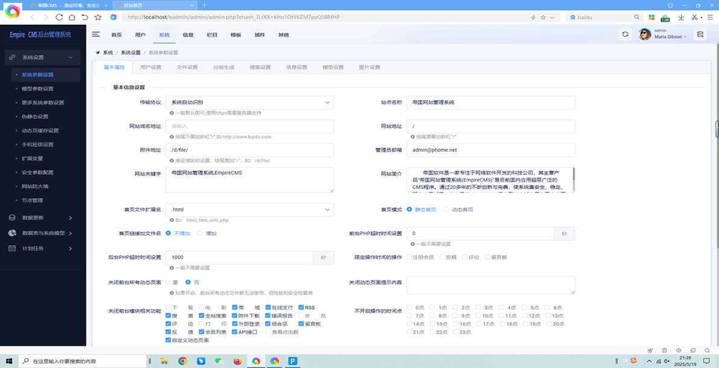This screenshot has width=719, height=368.
Task: Uncheck the RSS checkbox
Action: 301,308
